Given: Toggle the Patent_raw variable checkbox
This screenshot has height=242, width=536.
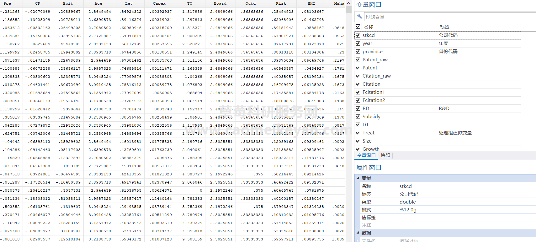Looking at the screenshot, I should coord(358,60).
